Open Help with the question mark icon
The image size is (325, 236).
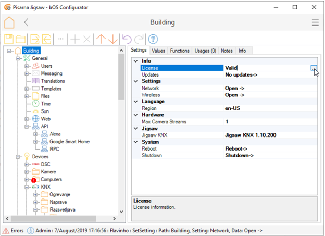point(153,39)
